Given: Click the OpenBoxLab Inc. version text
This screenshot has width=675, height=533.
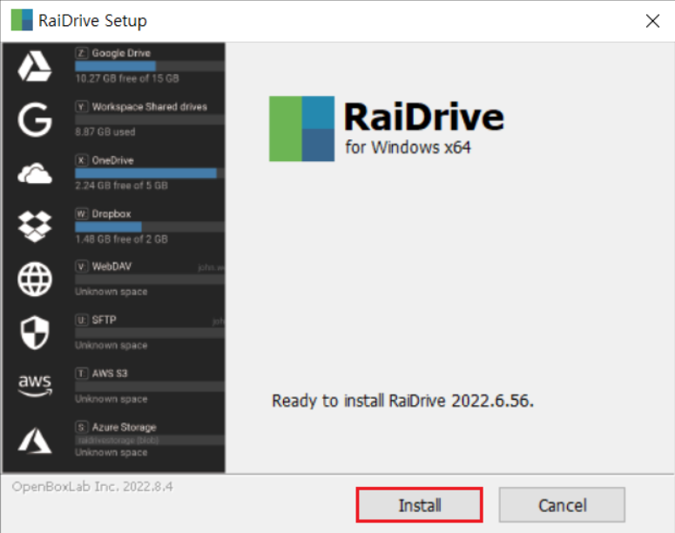Looking at the screenshot, I should click(x=92, y=487).
